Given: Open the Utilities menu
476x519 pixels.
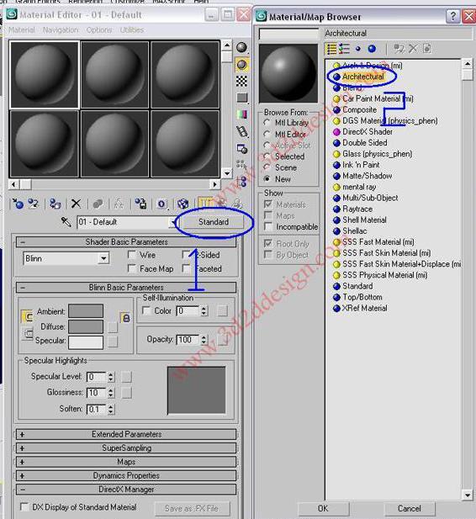Looking at the screenshot, I should tap(132, 30).
